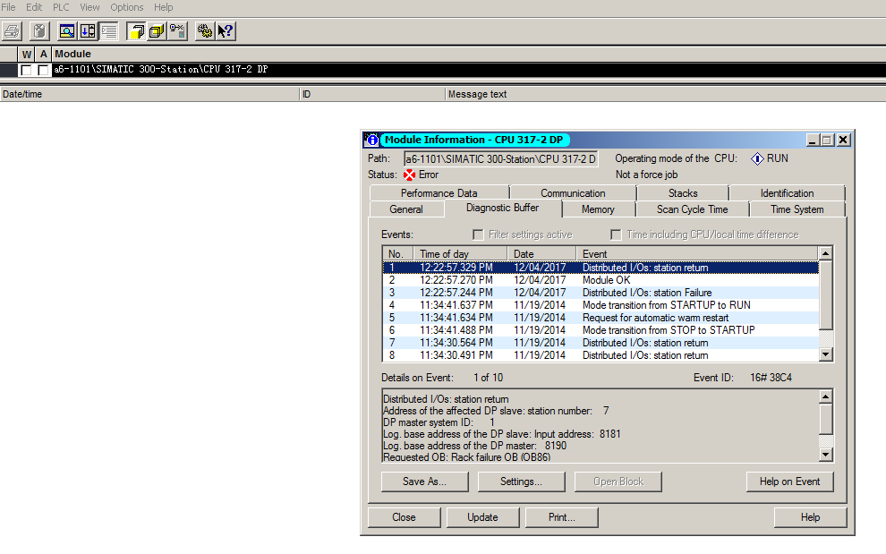Tick the A checkbox for CPU 317-2 DP
Screen dimensions: 886x554
tap(43, 70)
